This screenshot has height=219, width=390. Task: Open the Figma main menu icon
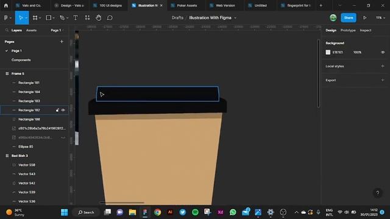click(5, 18)
